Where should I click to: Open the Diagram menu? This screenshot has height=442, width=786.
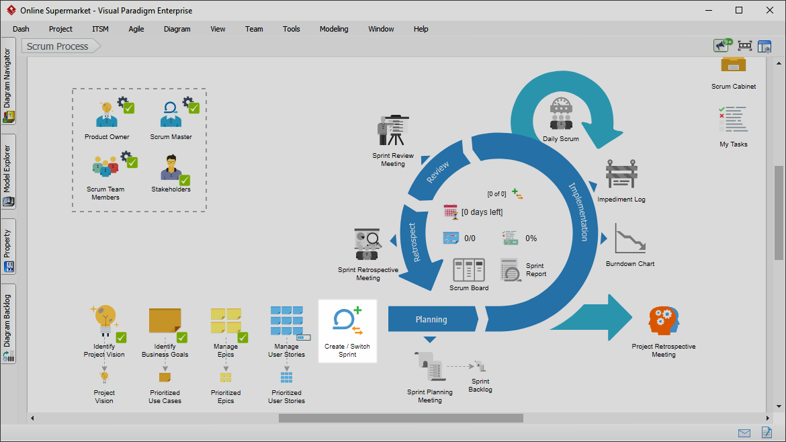coord(177,29)
